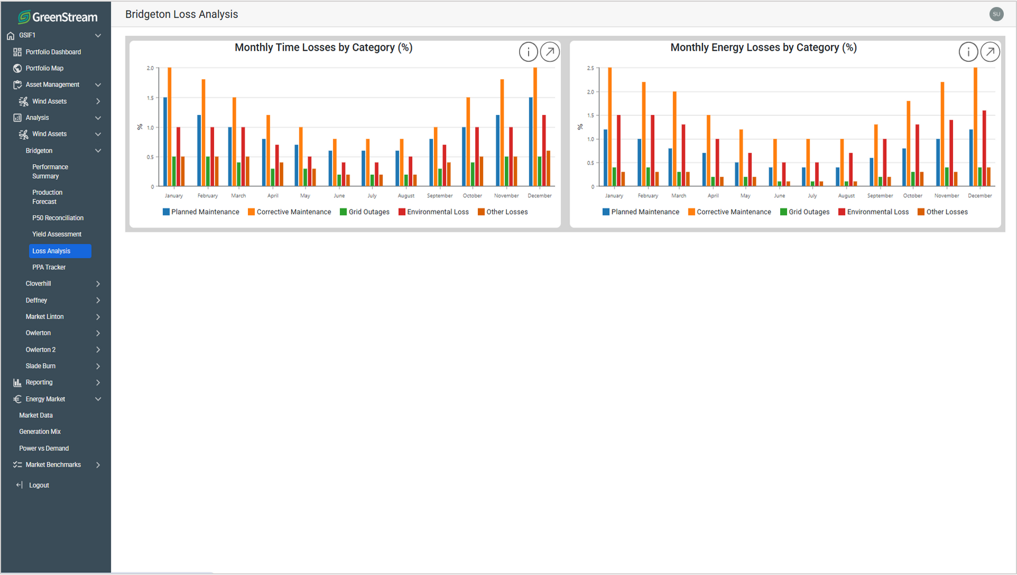Click the Logout arrow icon
Image resolution: width=1017 pixels, height=575 pixels.
point(19,485)
